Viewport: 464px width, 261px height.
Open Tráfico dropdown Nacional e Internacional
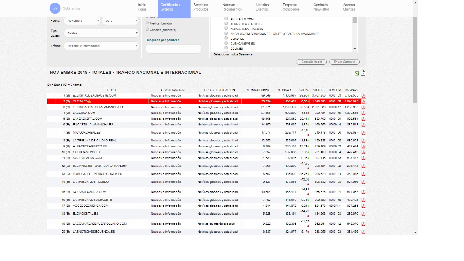[102, 46]
